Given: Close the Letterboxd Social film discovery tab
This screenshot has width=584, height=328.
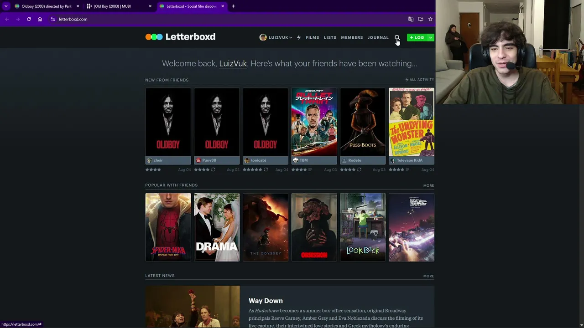Looking at the screenshot, I should [223, 6].
